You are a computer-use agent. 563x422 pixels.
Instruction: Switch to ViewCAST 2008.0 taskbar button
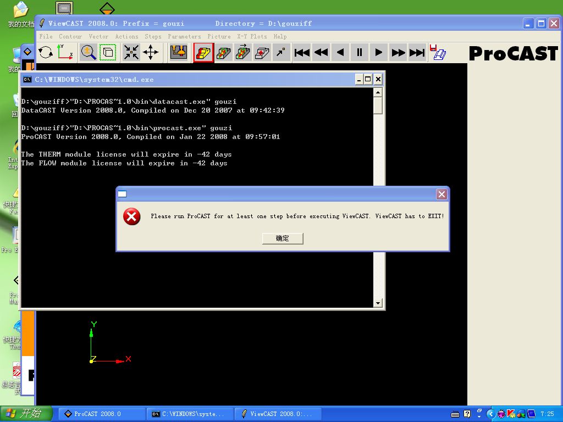coord(278,414)
